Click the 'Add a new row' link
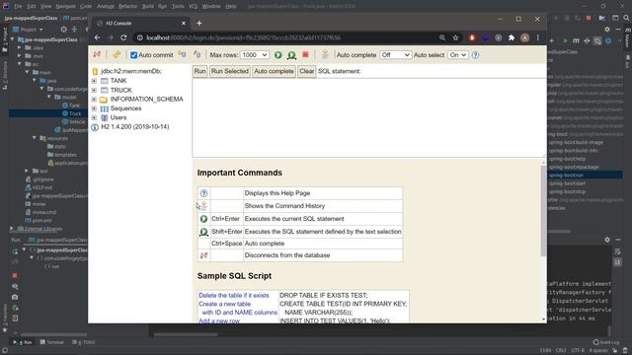Viewport: 632px width, 355px height. point(219,320)
